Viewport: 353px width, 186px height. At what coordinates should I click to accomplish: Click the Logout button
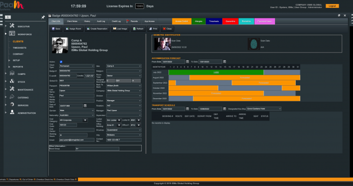[332, 6]
